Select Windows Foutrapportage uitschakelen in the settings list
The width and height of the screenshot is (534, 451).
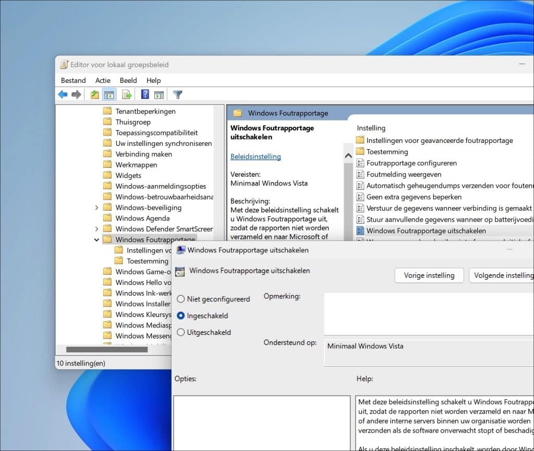click(x=426, y=231)
